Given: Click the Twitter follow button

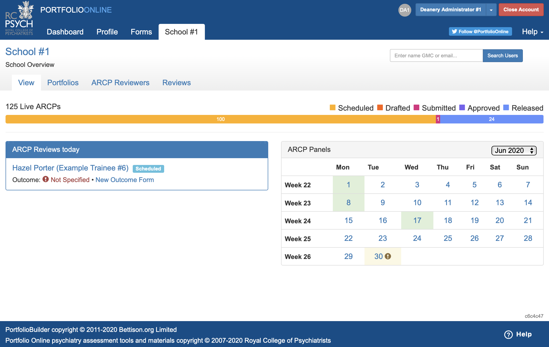Looking at the screenshot, I should point(480,31).
